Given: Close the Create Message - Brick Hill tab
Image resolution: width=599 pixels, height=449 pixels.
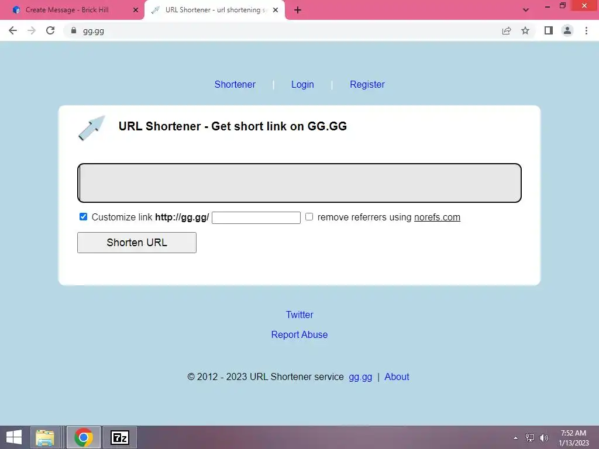Looking at the screenshot, I should tap(136, 10).
